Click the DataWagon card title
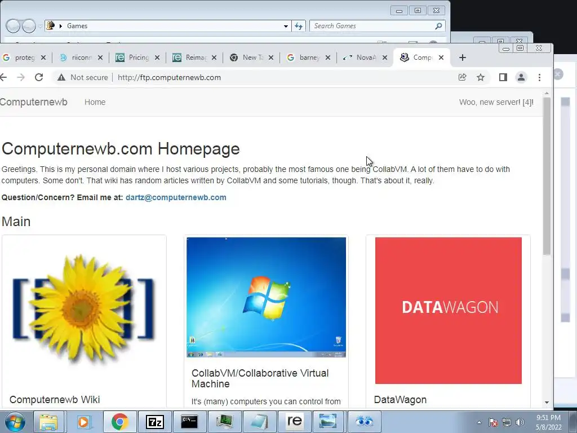Image resolution: width=577 pixels, height=433 pixels. coord(400,400)
